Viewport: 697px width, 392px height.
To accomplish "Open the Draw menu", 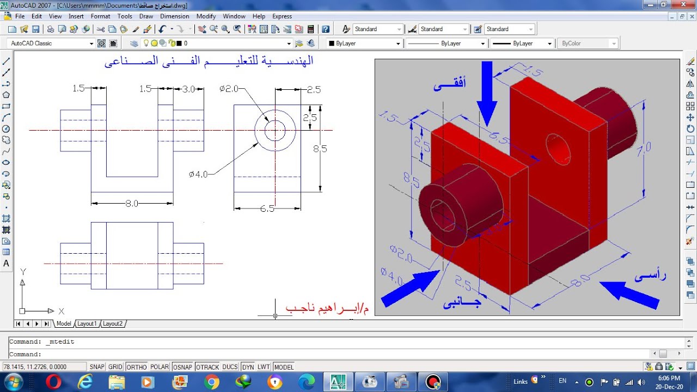I will coord(146,16).
